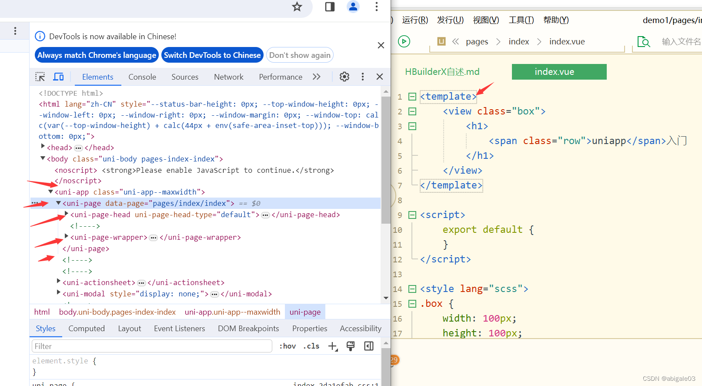
Task: Expand head ellipsis contents button
Action: [78, 148]
